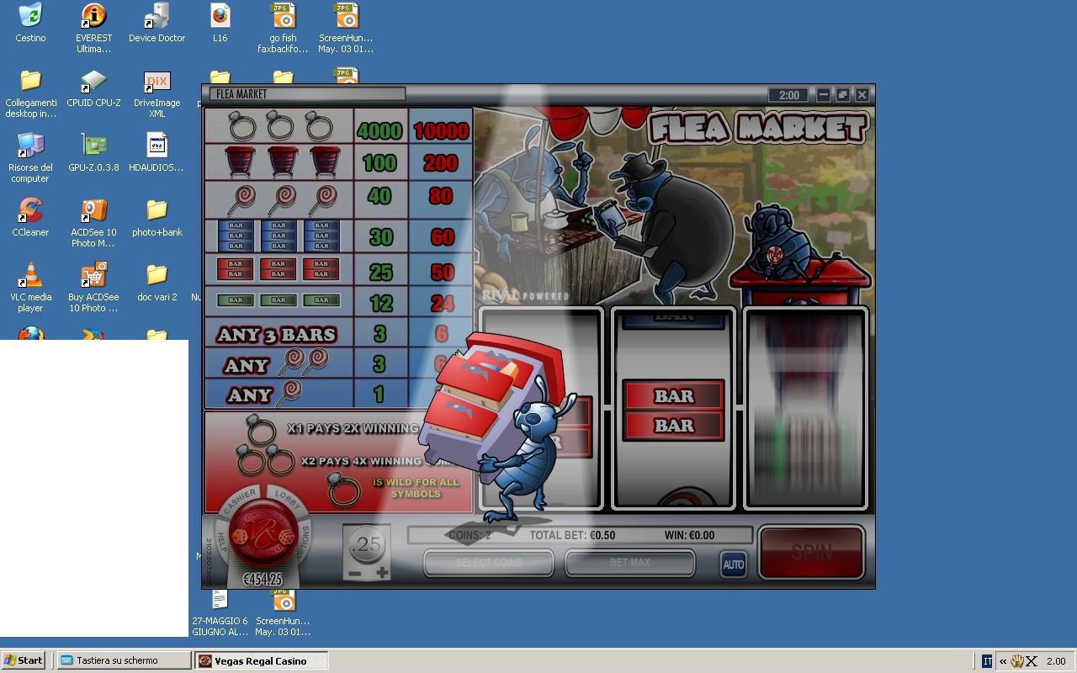The image size is (1077, 673).
Task: Select the BET MAX button
Action: [x=629, y=563]
